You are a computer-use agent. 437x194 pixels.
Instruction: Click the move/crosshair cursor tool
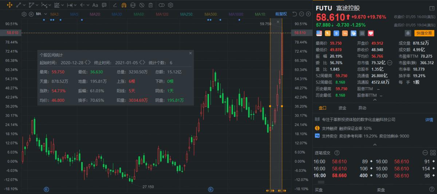pyautogui.click(x=10, y=5)
